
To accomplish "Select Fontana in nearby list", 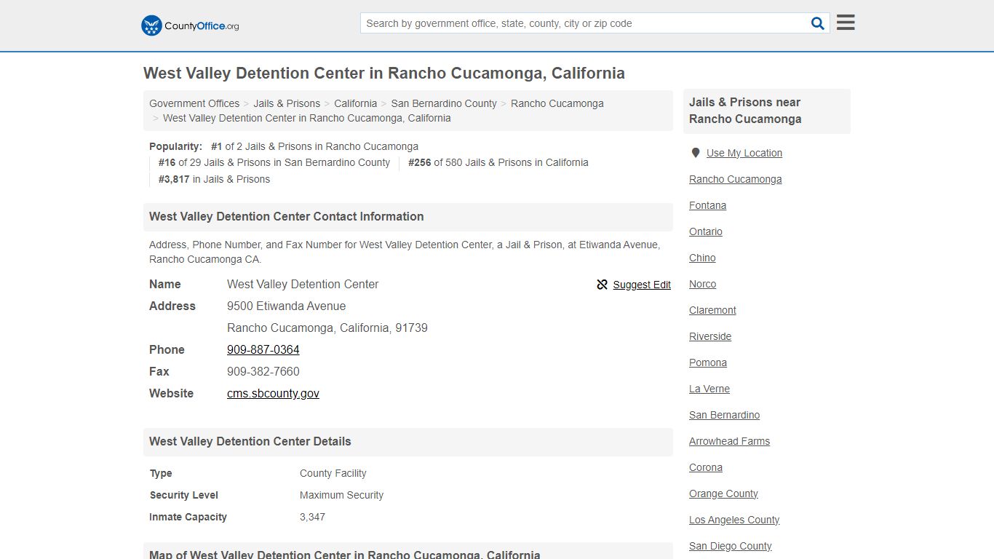I will tap(708, 205).
